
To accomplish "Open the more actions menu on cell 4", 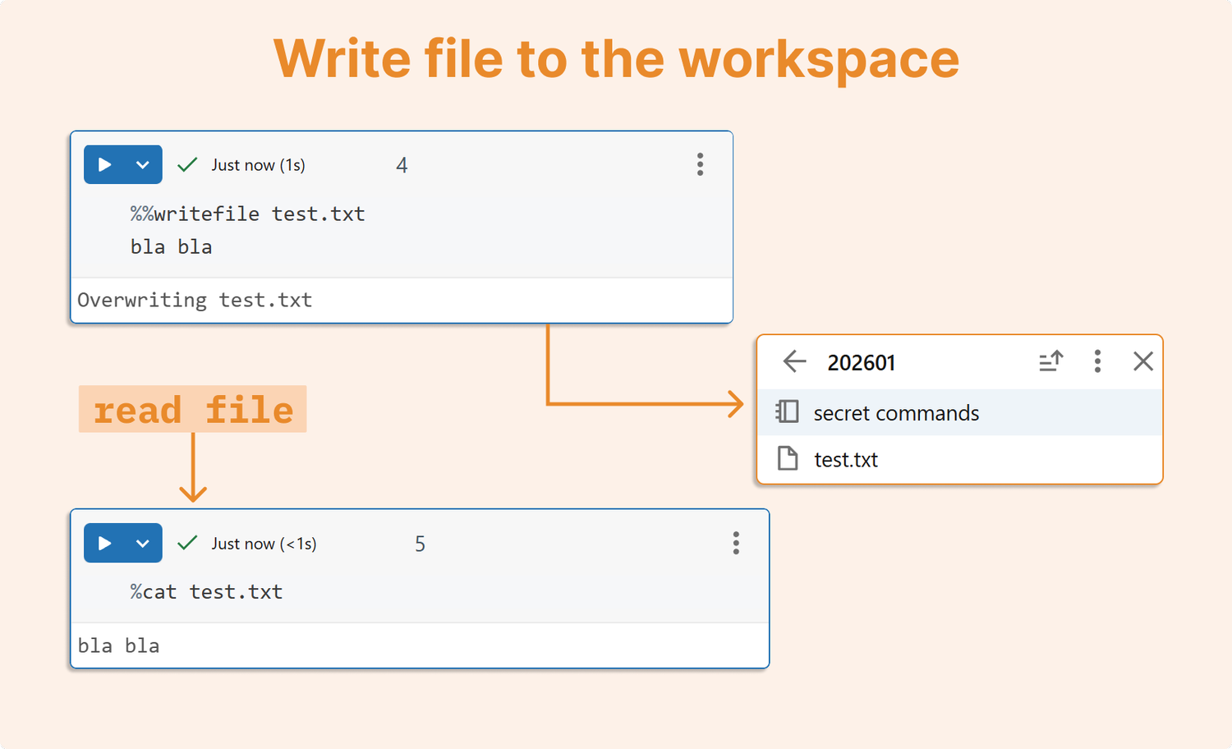I will [700, 164].
